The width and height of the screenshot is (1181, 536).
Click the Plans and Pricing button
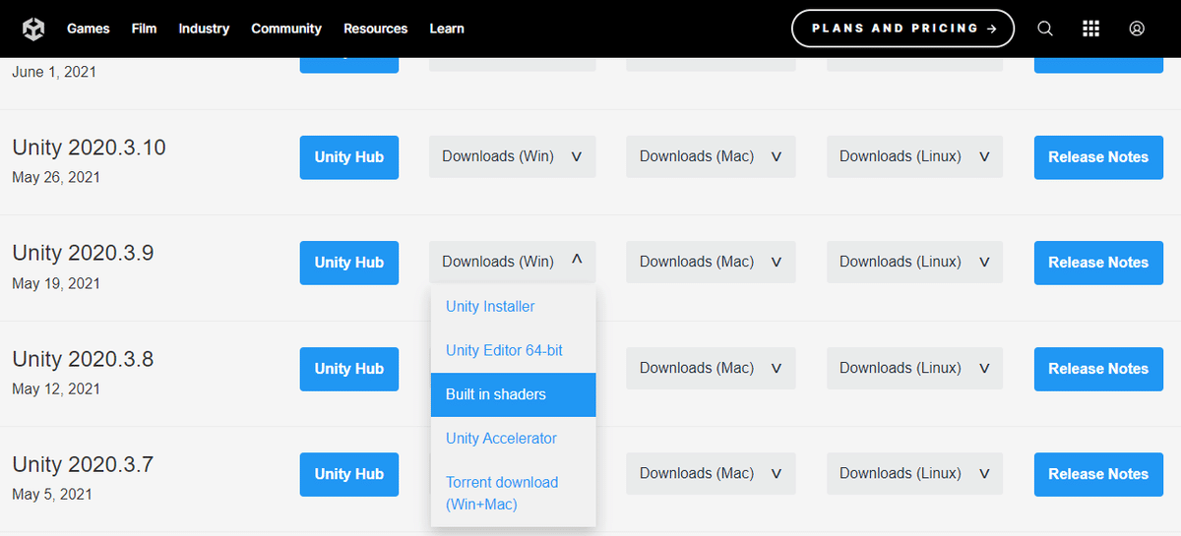pyautogui.click(x=902, y=29)
